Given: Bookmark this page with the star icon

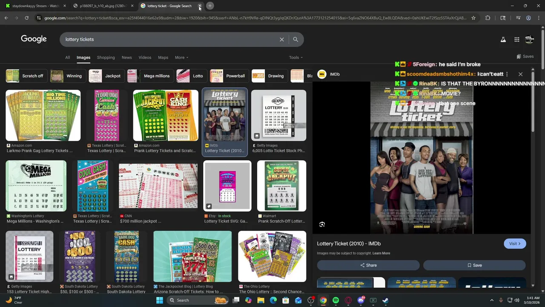Looking at the screenshot, I should coord(473,18).
